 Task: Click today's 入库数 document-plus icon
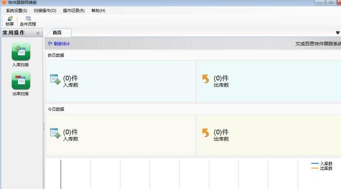[55, 133]
